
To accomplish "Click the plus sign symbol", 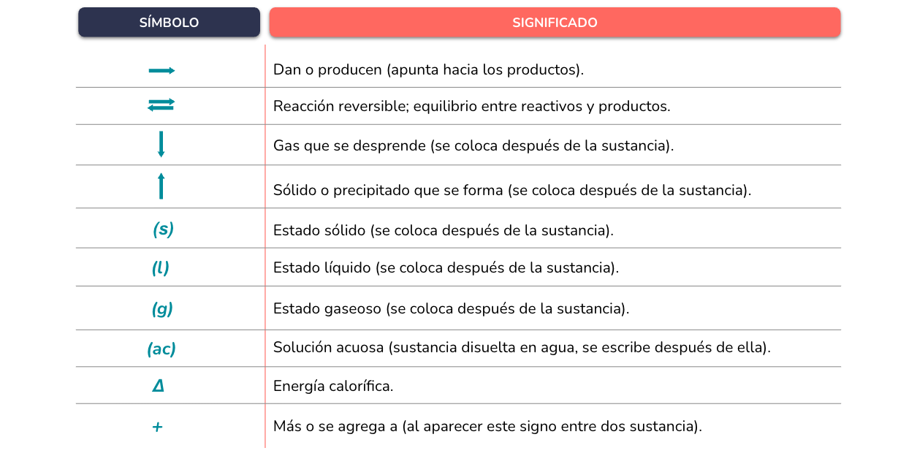I will 158,427.
